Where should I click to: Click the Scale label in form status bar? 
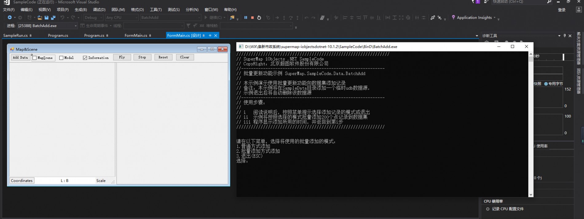(101, 181)
